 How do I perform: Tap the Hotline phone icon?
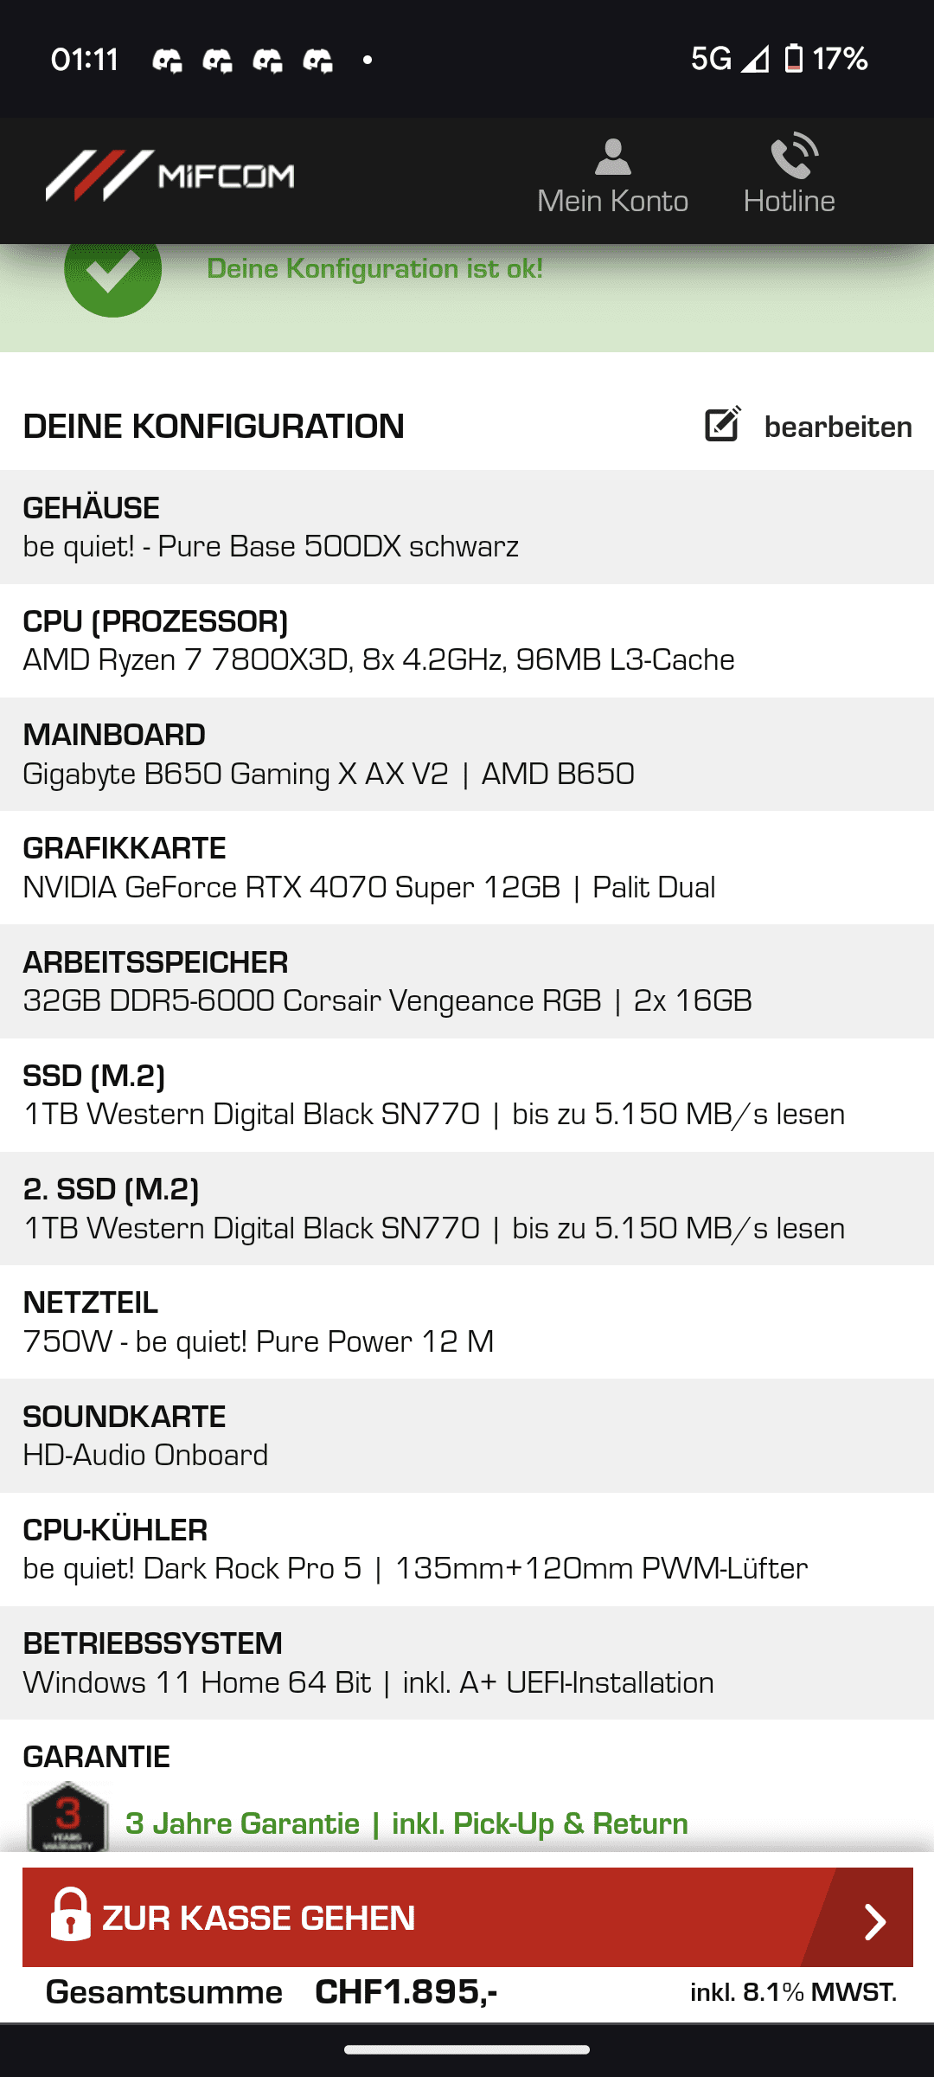(x=793, y=156)
